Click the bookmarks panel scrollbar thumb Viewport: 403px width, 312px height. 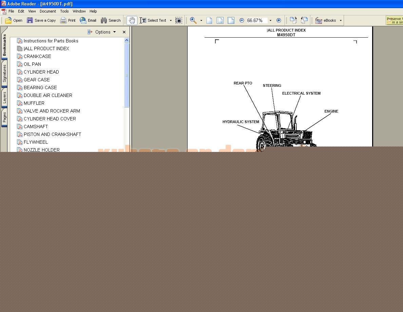click(127, 75)
